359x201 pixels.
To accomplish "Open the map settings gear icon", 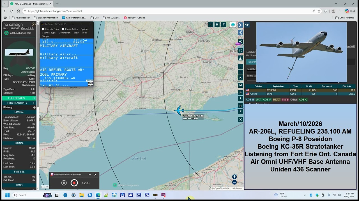I will click(240, 51).
